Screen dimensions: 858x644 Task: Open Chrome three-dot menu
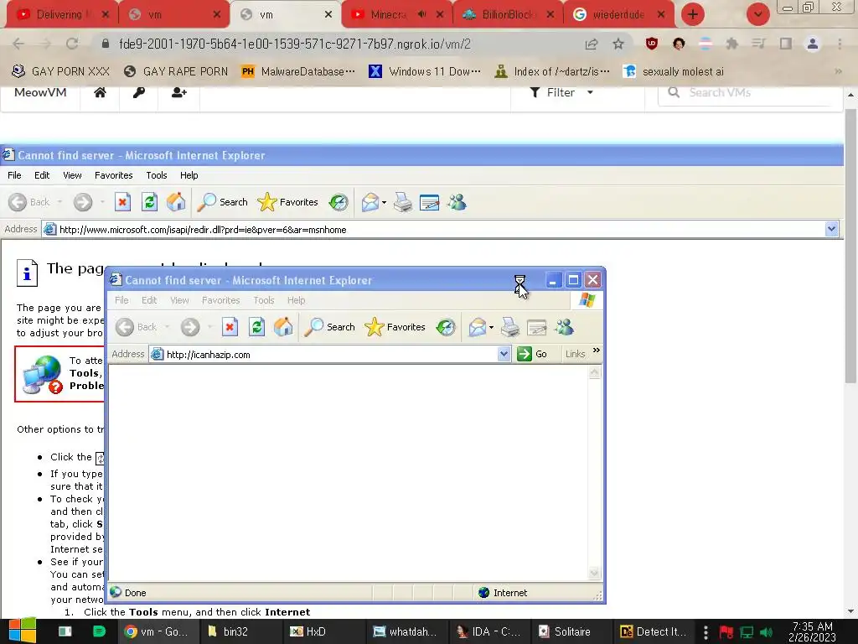[840, 44]
